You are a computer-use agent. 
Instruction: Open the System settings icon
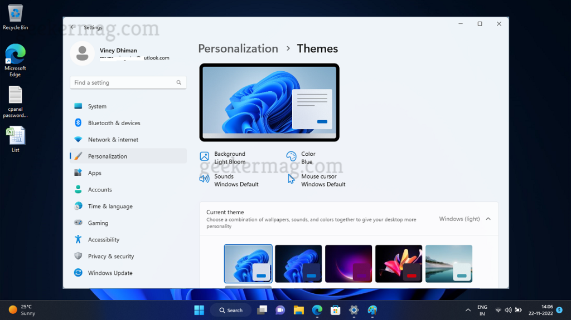tap(78, 106)
